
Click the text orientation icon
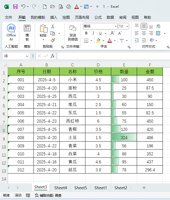coord(152,40)
